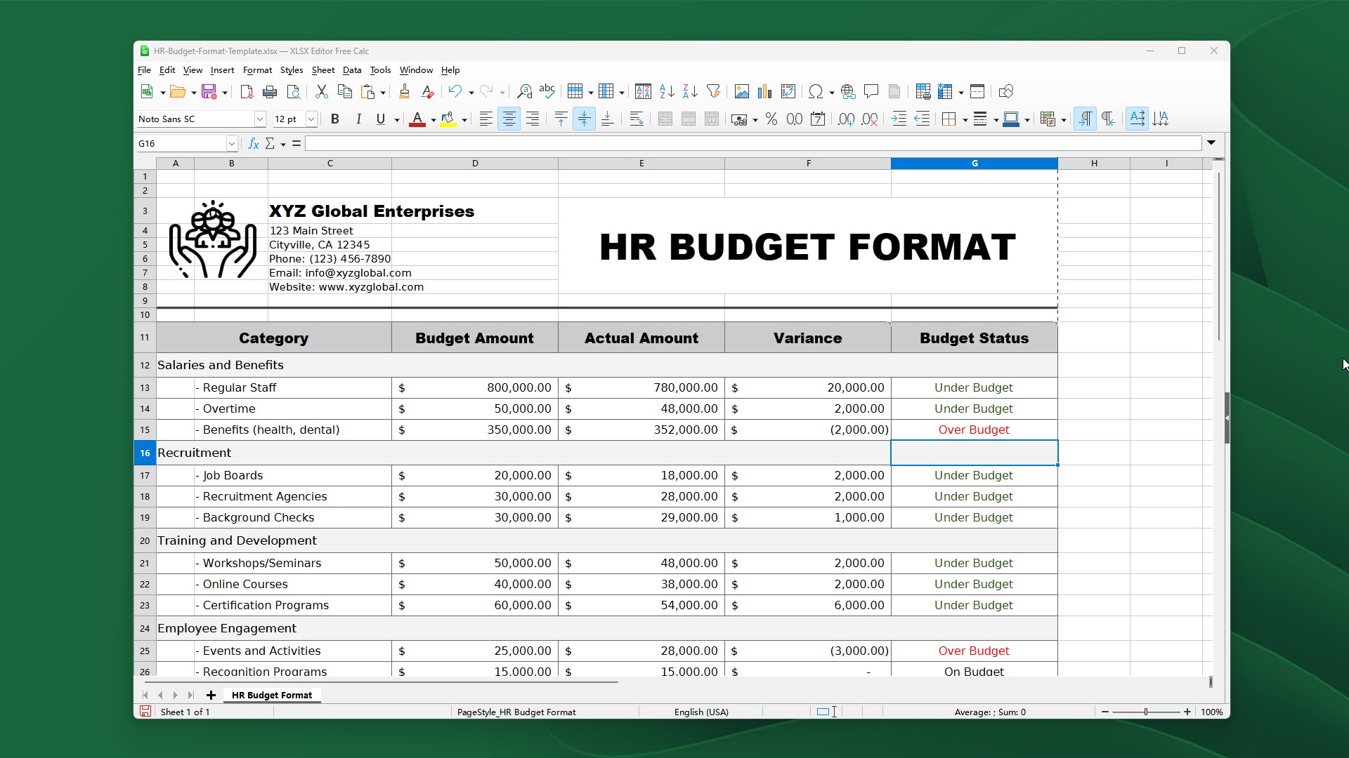The width and height of the screenshot is (1349, 758).
Task: Open Special Character omega icon
Action: pos(816,92)
